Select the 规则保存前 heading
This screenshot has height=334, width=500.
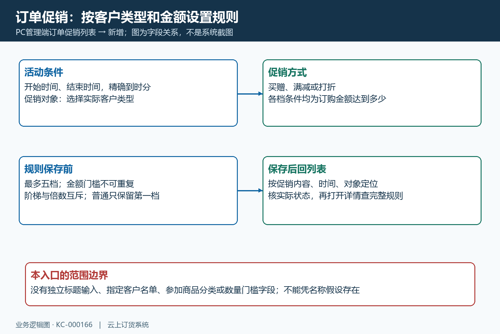(48, 169)
